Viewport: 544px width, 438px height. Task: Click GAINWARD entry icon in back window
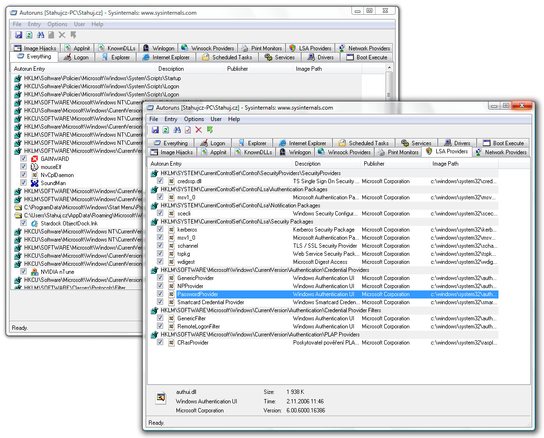(34, 159)
